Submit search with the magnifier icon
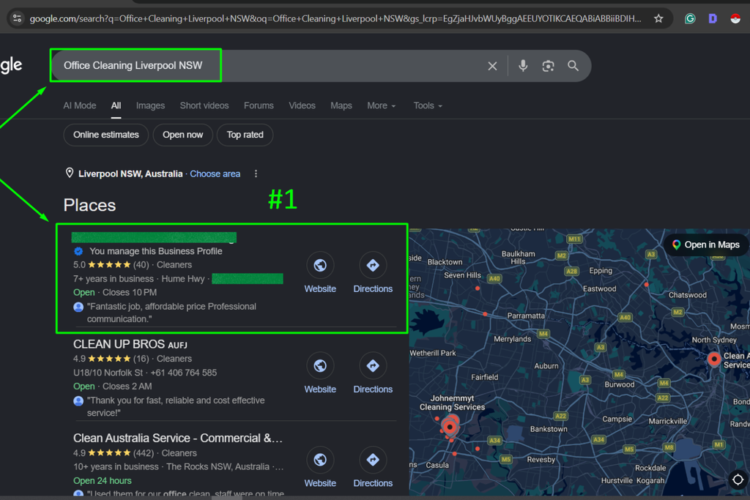750x500 pixels. tap(573, 66)
